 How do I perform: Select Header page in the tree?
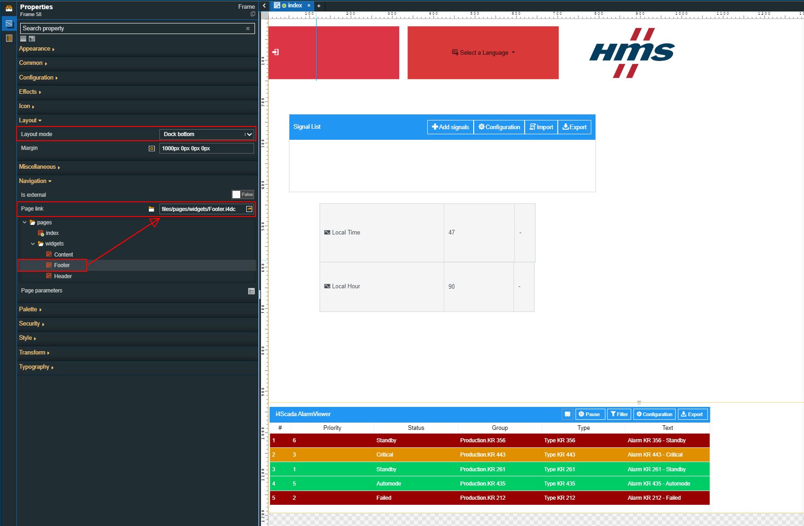pyautogui.click(x=63, y=276)
